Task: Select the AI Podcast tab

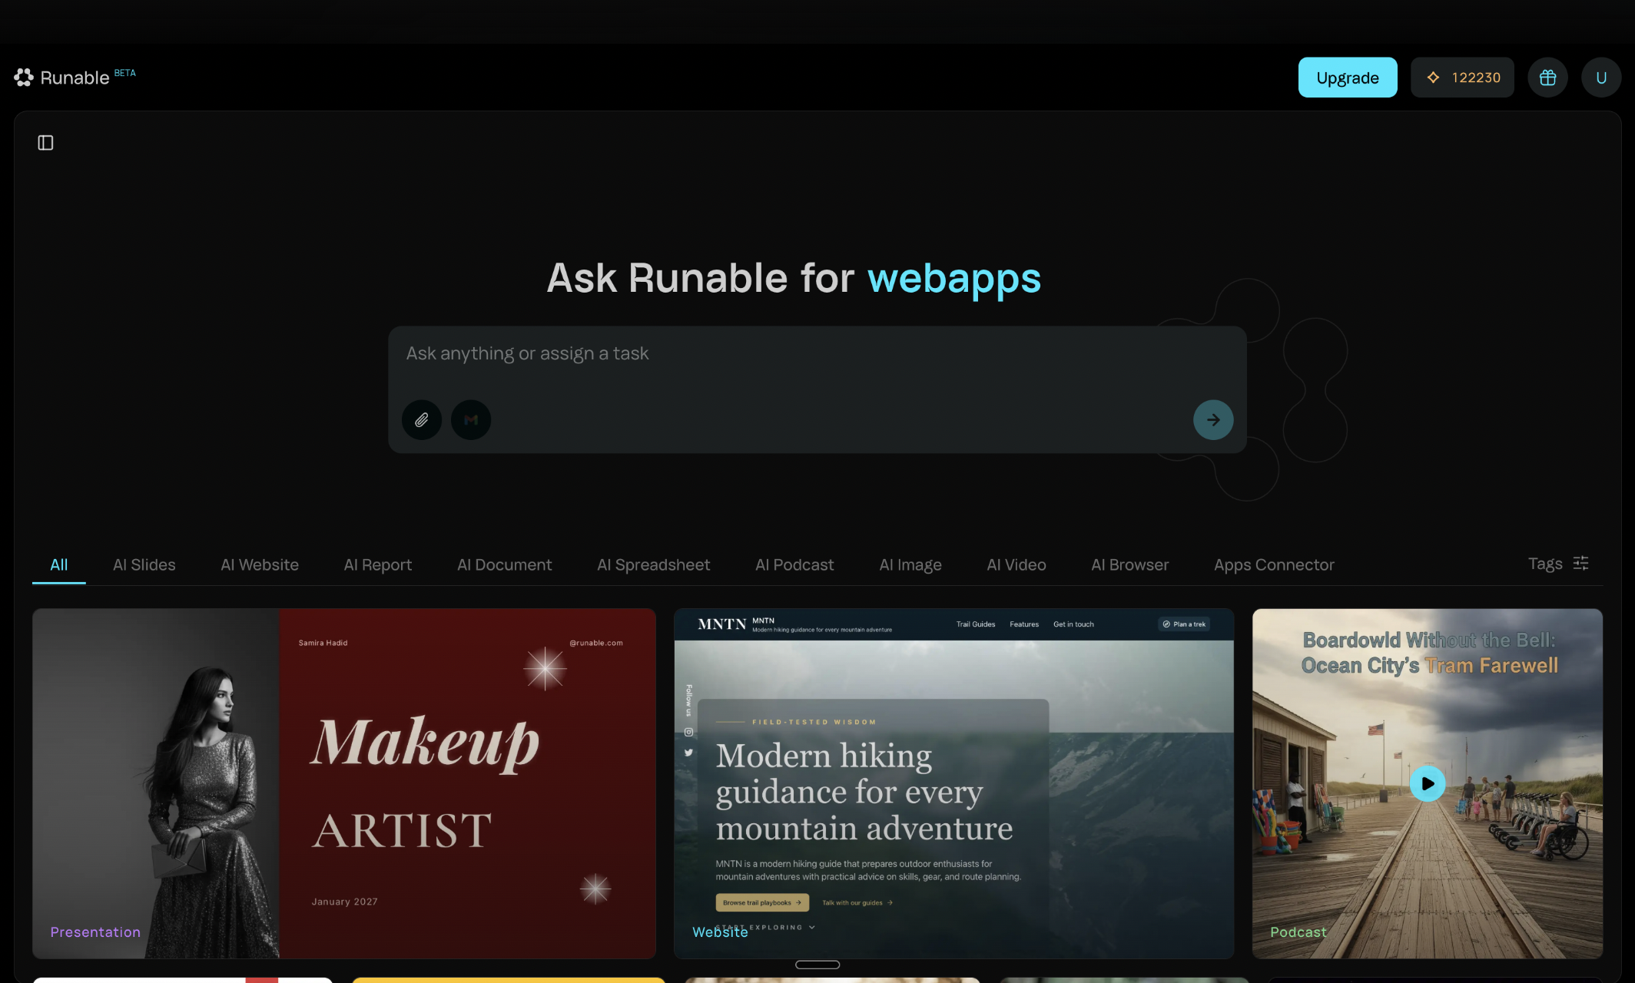Action: (794, 565)
